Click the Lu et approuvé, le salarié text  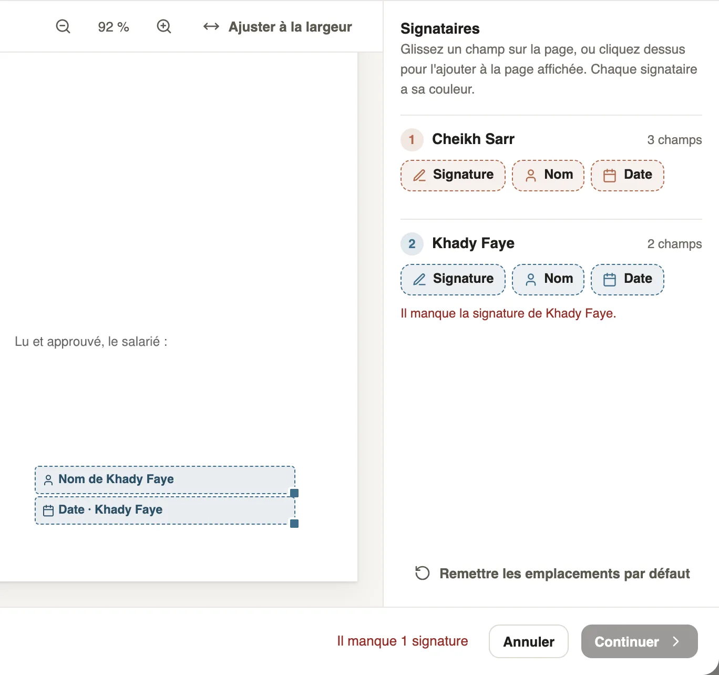91,342
